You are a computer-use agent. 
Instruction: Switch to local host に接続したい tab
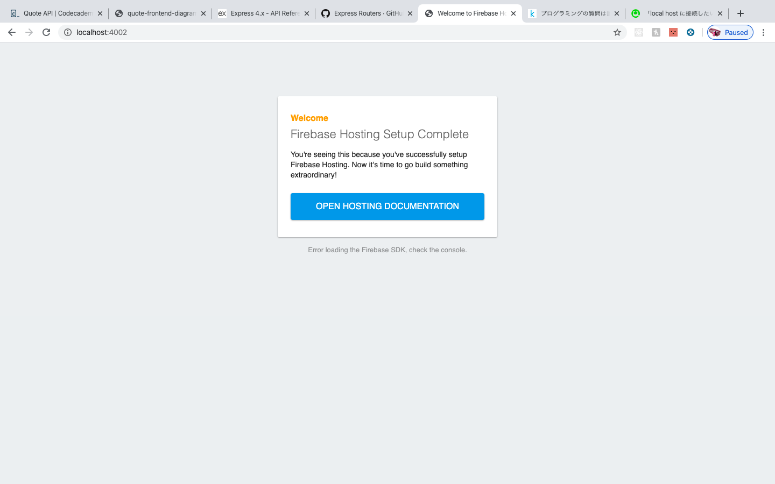(x=677, y=13)
